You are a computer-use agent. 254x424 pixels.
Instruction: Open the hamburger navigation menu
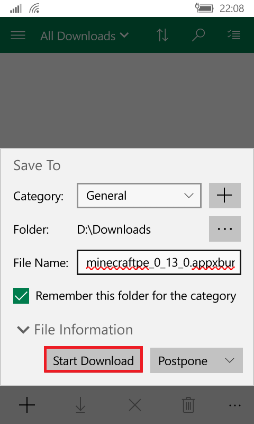point(18,36)
